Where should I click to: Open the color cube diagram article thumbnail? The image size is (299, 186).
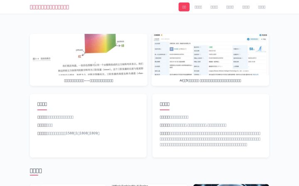point(89,55)
